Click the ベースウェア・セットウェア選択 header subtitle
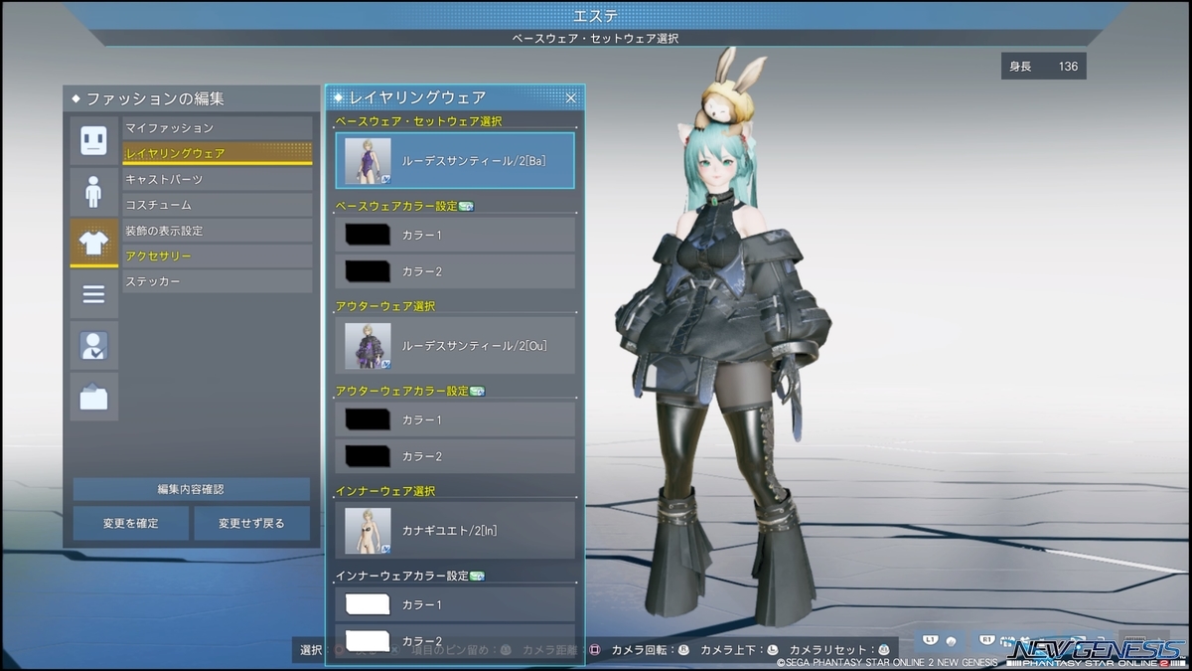Image resolution: width=1192 pixels, height=671 pixels. [x=596, y=38]
